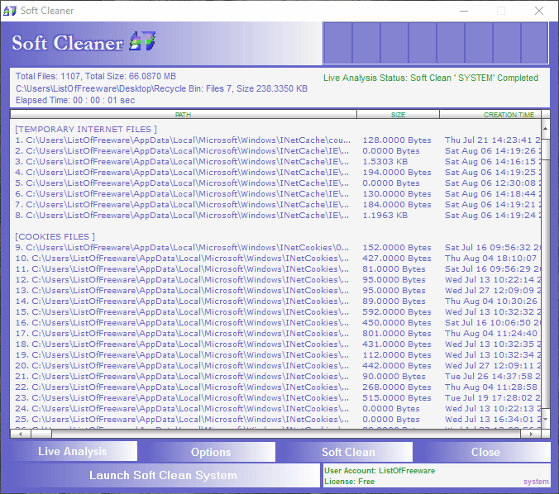Select row 19 with size 112.0000 Bytes
The width and height of the screenshot is (559, 494).
(x=277, y=354)
